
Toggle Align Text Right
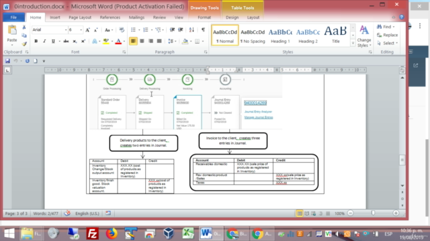tap(150, 42)
